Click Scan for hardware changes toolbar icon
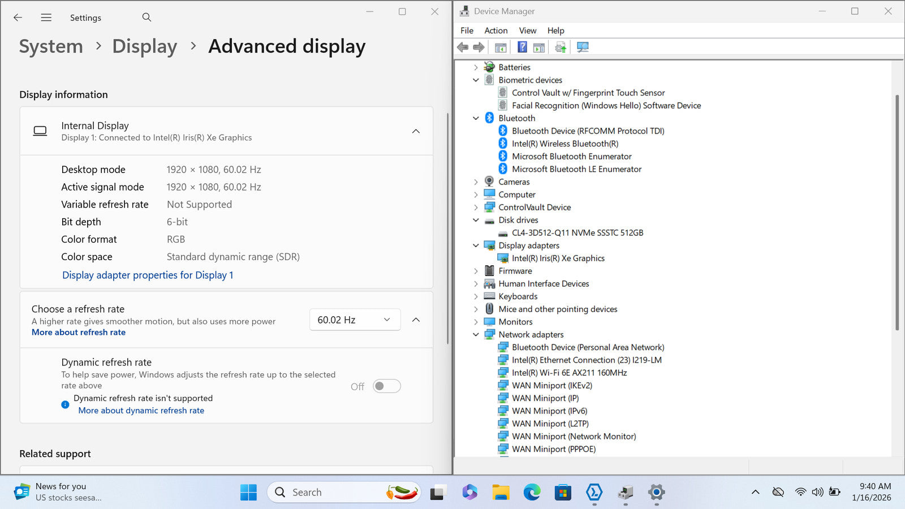 (583, 48)
